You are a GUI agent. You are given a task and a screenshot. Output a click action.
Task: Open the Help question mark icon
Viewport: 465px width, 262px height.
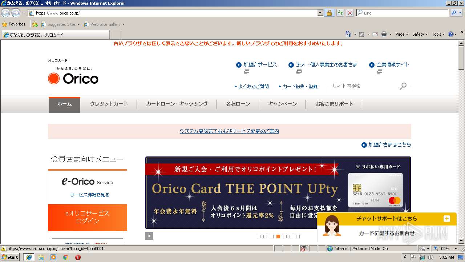coord(450,34)
